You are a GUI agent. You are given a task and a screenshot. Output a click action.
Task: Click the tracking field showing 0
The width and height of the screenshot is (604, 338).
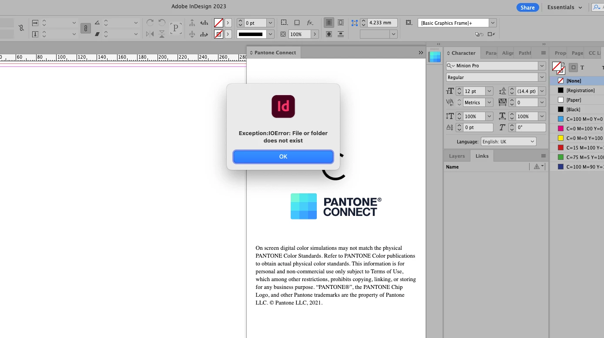pyautogui.click(x=527, y=103)
